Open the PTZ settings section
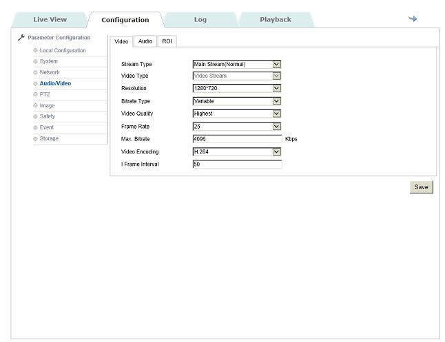 click(45, 94)
